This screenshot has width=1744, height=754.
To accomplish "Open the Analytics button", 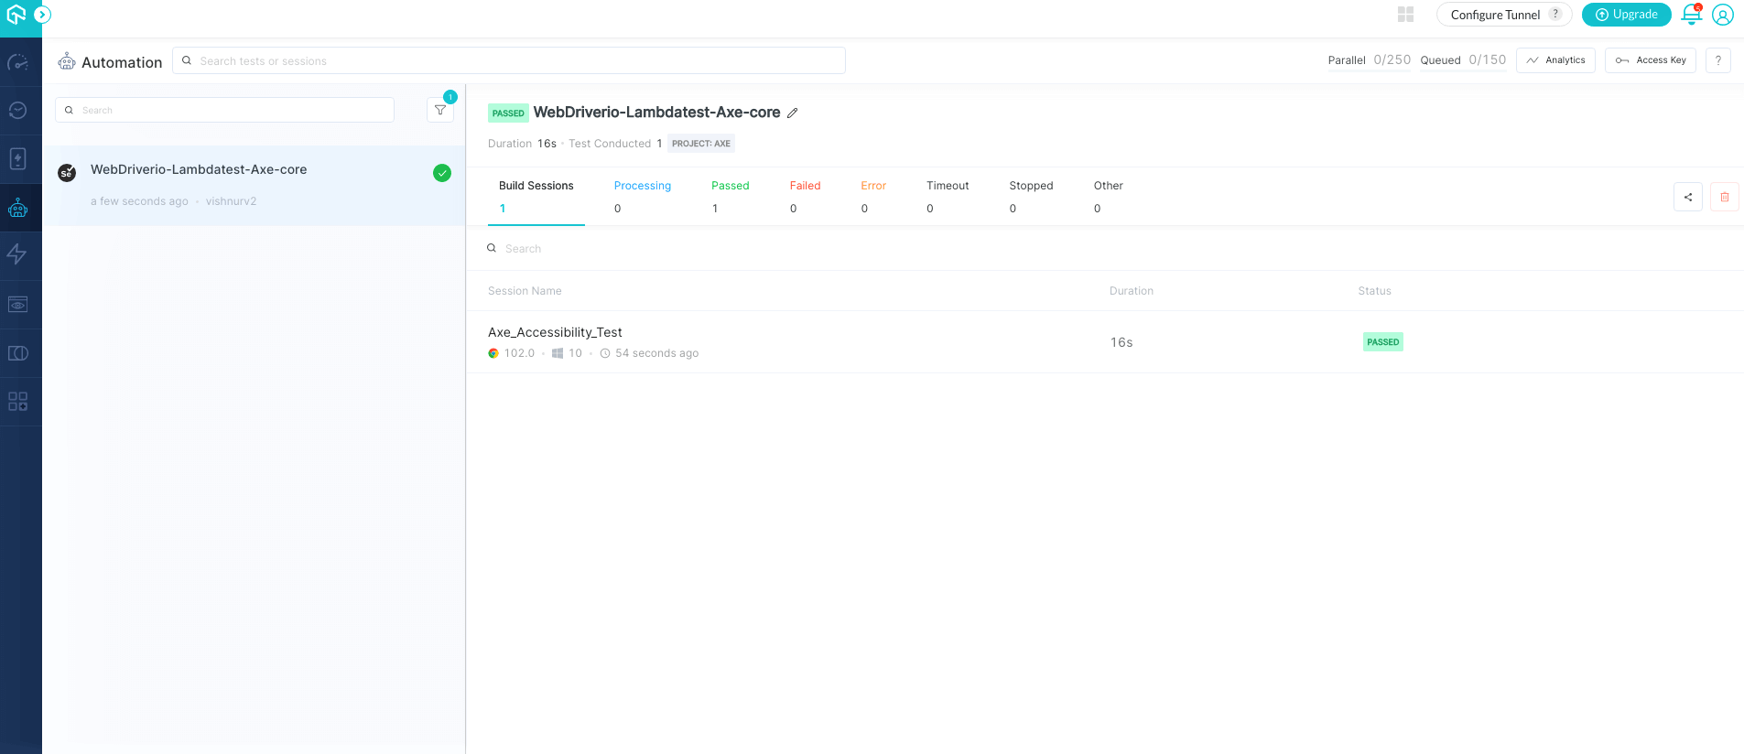I will point(1555,60).
